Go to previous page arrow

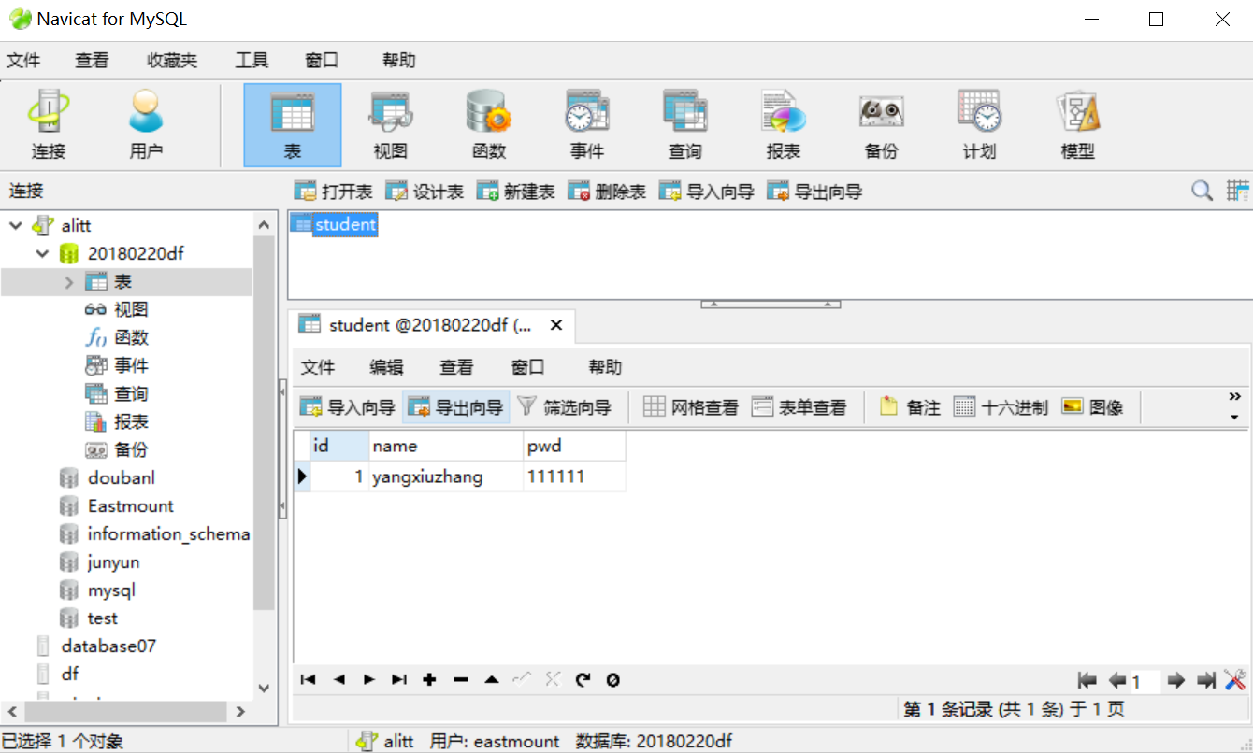(x=1117, y=680)
